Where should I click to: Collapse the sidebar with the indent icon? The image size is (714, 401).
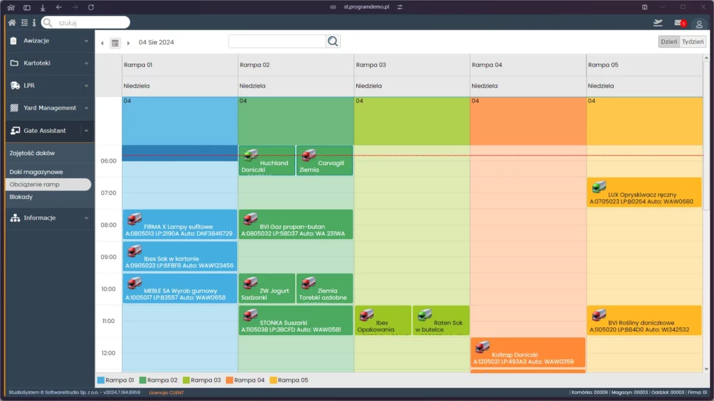click(23, 23)
